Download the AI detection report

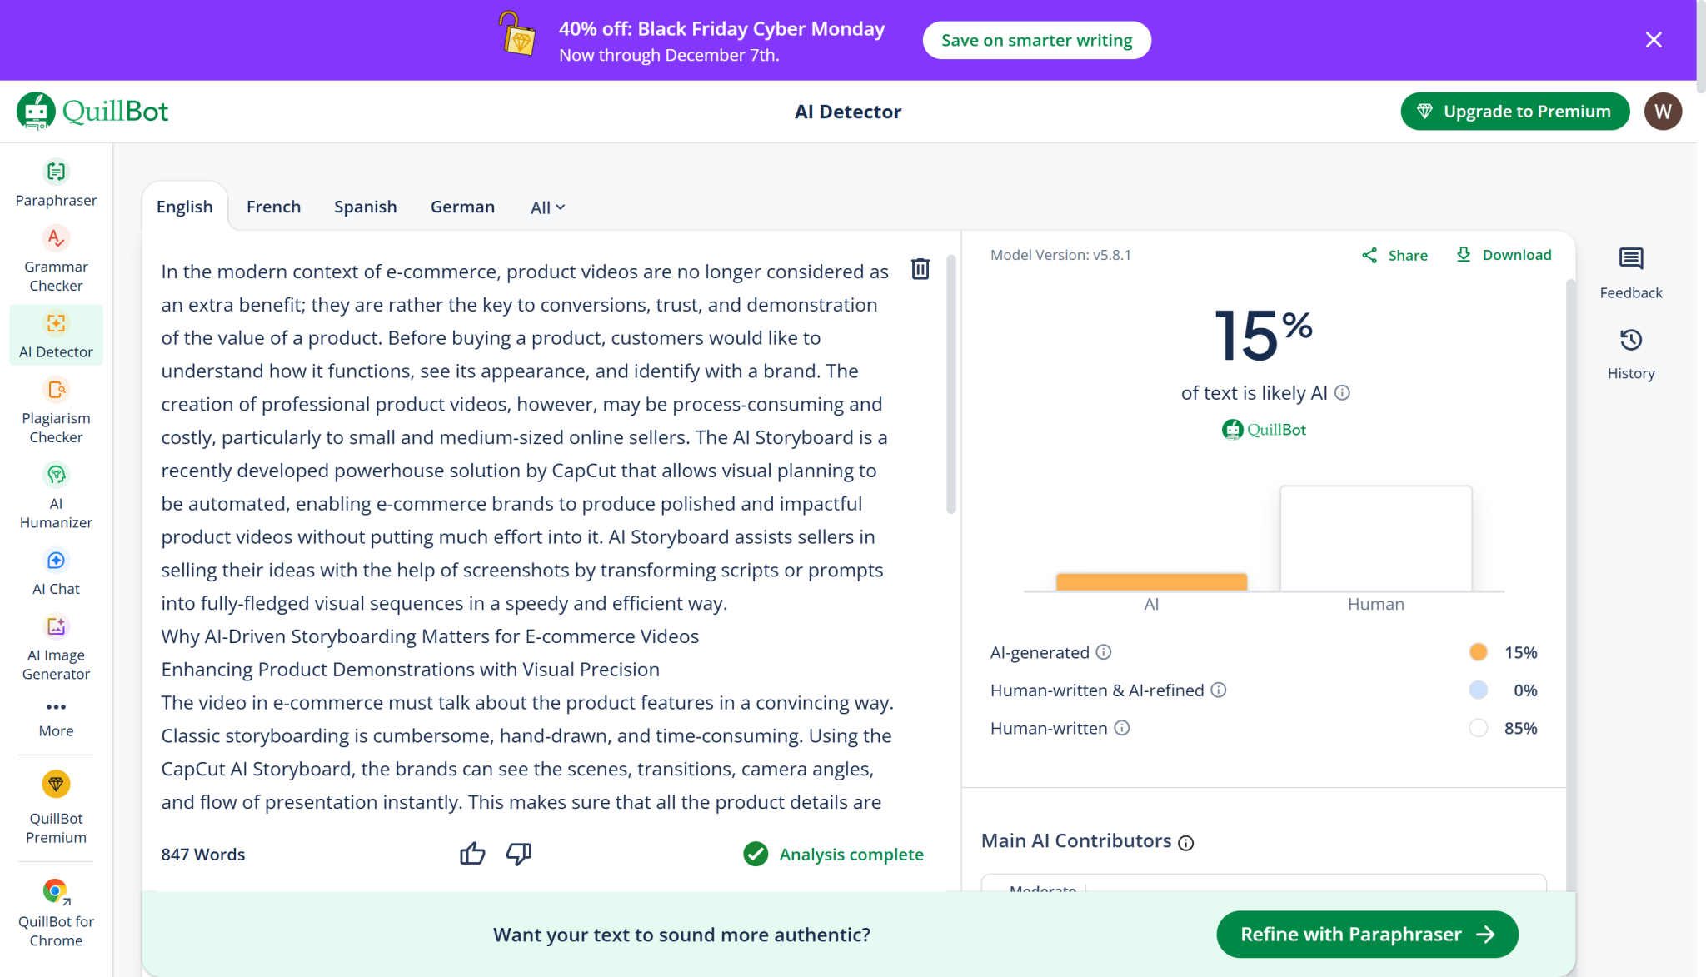coord(1504,255)
